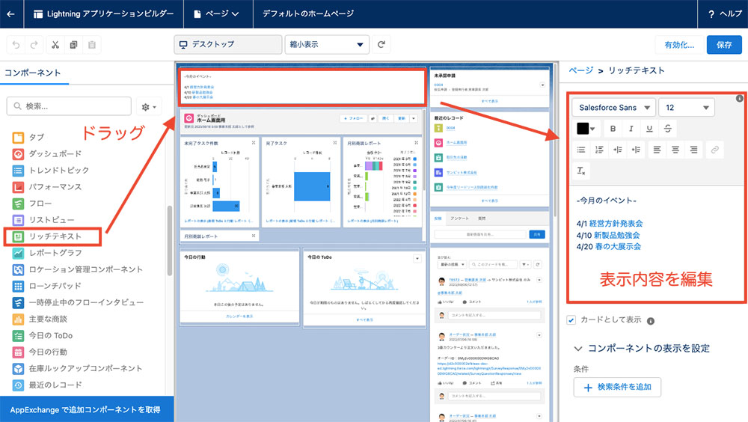Image resolution: width=748 pixels, height=422 pixels.
Task: Open the ページ menu in header
Action: pos(217,14)
